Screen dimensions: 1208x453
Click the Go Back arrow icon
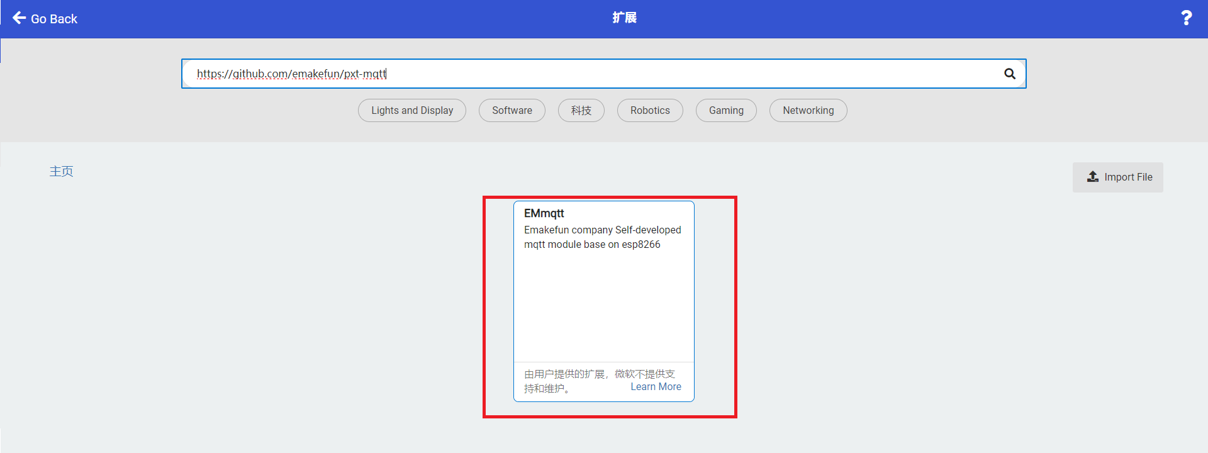pyautogui.click(x=19, y=18)
